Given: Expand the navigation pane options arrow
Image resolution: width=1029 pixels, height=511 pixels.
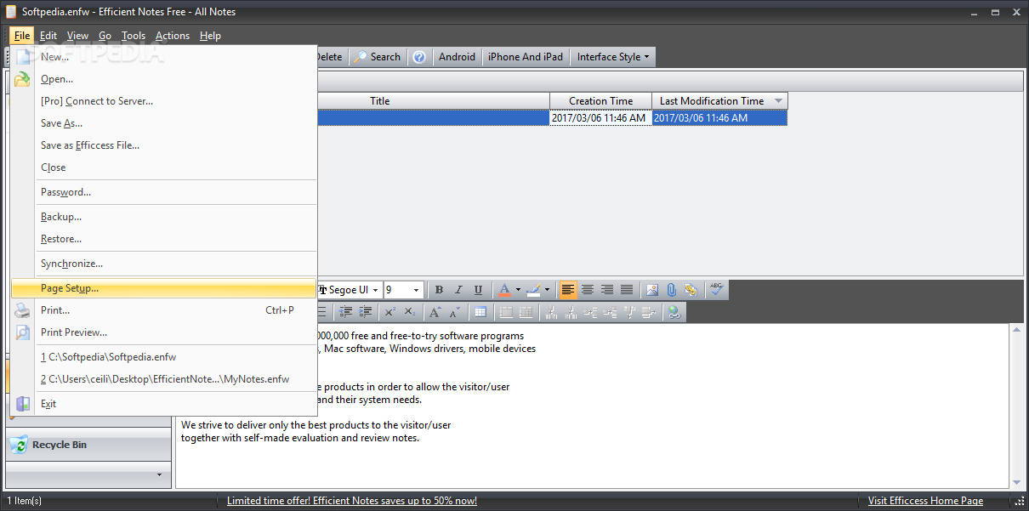Looking at the screenshot, I should [159, 474].
